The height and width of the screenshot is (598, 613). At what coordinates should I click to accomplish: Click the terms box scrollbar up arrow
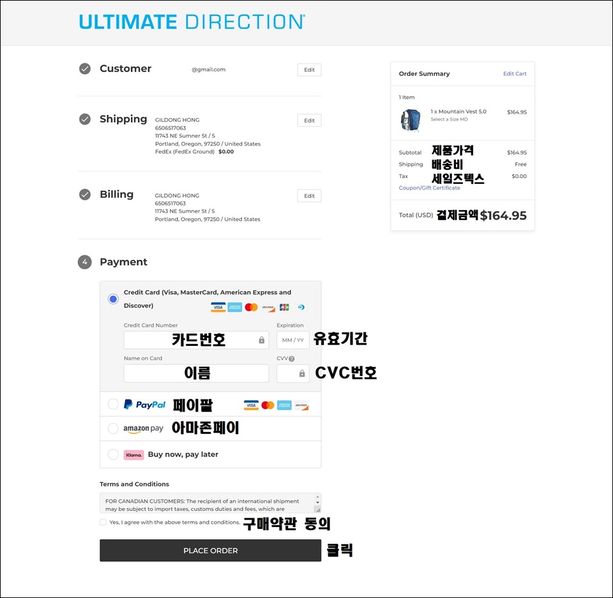click(317, 497)
